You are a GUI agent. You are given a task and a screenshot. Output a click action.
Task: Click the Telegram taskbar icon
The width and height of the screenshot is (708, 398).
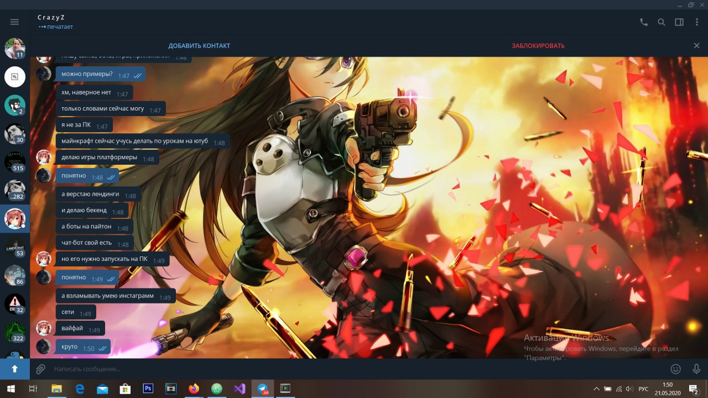pos(263,389)
